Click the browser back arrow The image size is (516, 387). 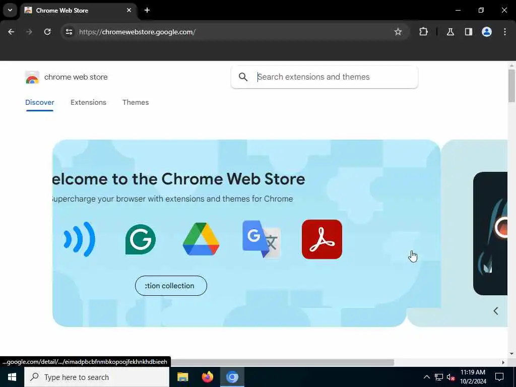pyautogui.click(x=11, y=32)
